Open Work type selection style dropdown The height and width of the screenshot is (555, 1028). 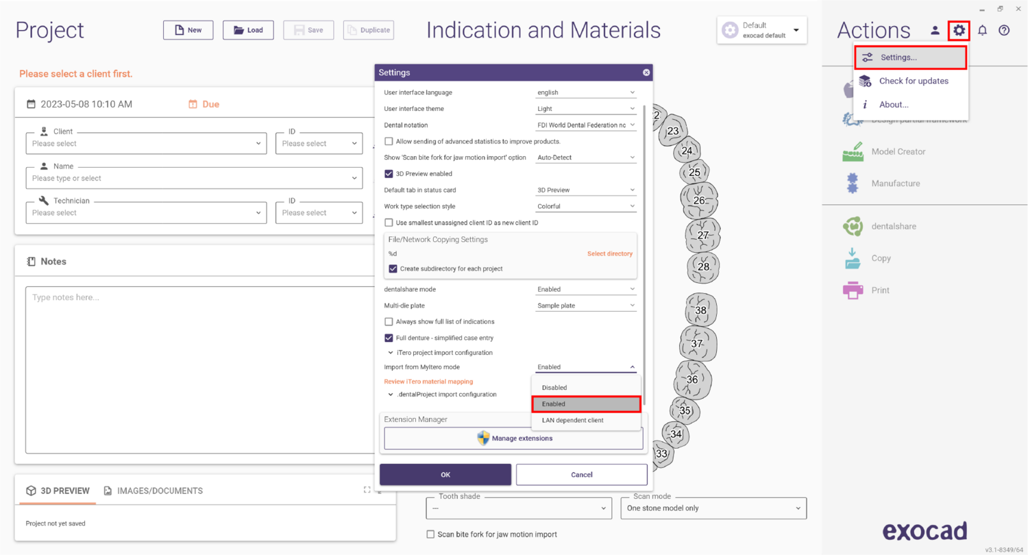point(586,206)
